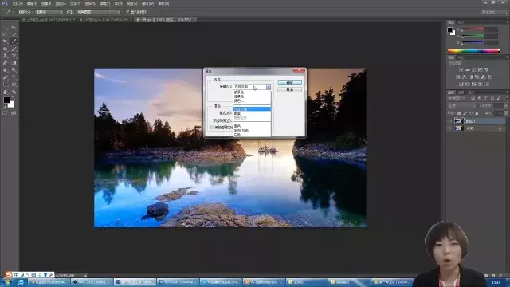Select the 图层 1 layer thumbnail
Image resolution: width=510 pixels, height=287 pixels.
(459, 121)
